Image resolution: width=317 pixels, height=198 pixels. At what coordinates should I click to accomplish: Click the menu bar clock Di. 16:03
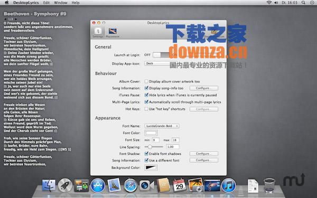coord(290,3)
